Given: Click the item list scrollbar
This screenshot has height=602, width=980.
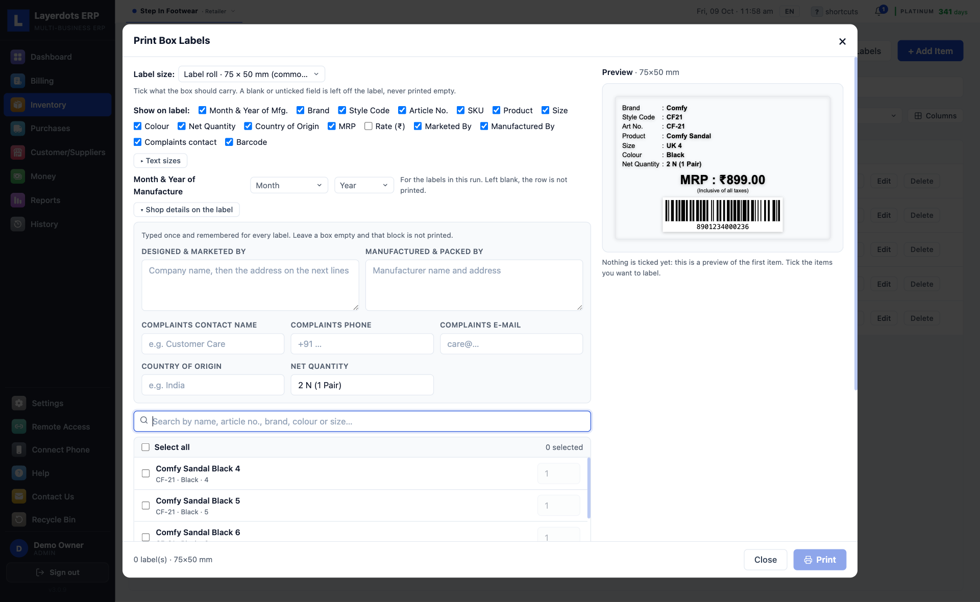Looking at the screenshot, I should click(589, 488).
